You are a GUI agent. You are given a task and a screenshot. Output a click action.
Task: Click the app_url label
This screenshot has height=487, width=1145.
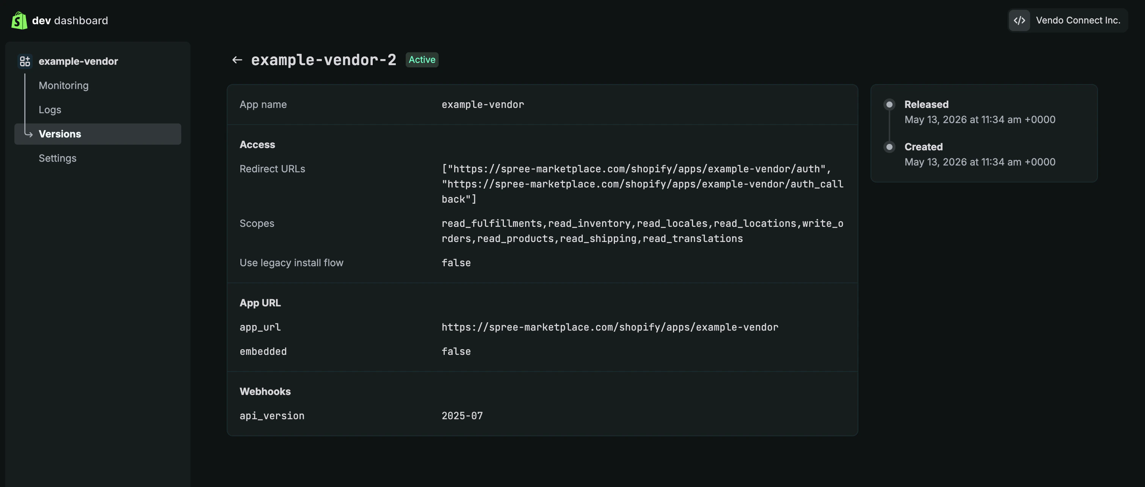point(260,327)
